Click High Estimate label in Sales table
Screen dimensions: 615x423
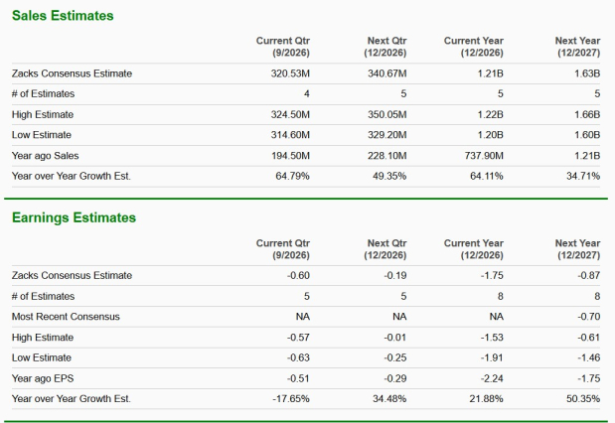click(x=43, y=114)
